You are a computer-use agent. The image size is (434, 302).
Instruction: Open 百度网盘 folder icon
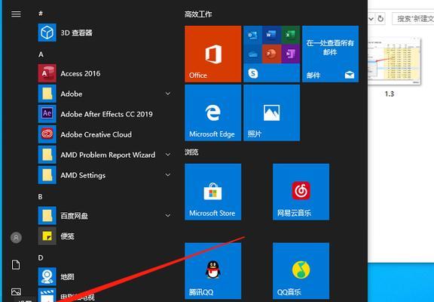click(47, 215)
